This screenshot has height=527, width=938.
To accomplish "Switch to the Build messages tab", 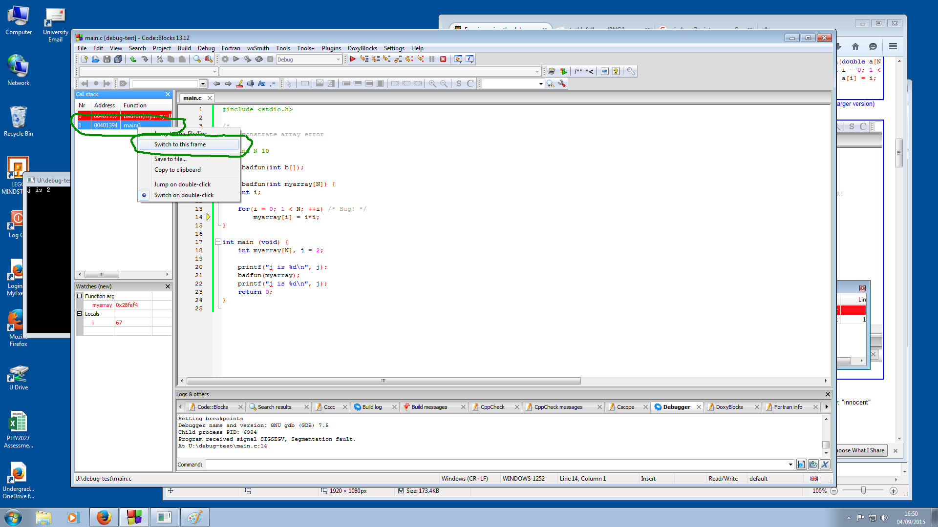I will tap(429, 407).
